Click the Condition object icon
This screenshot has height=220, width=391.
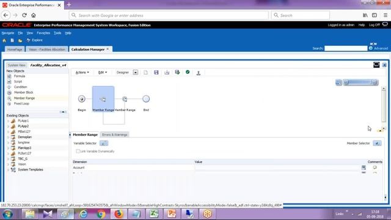pos(9,87)
